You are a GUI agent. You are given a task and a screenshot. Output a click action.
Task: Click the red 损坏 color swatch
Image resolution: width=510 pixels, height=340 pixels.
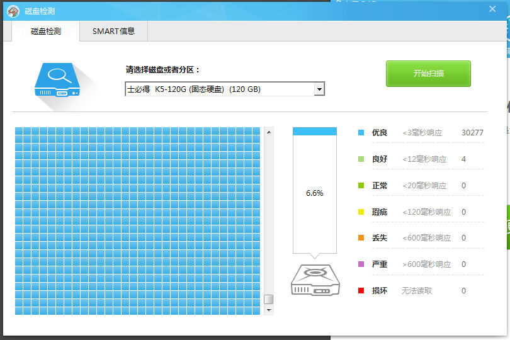[x=361, y=291]
